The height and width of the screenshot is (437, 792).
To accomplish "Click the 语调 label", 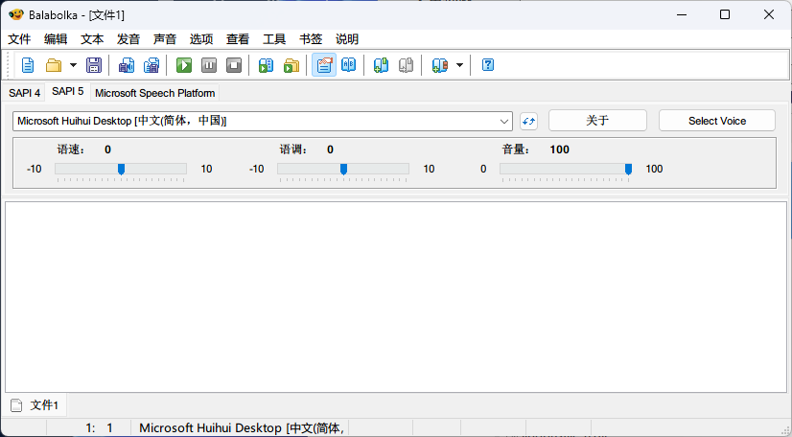I will point(294,149).
